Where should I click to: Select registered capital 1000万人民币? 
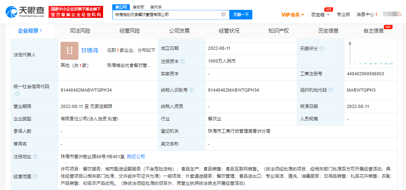point(222,61)
